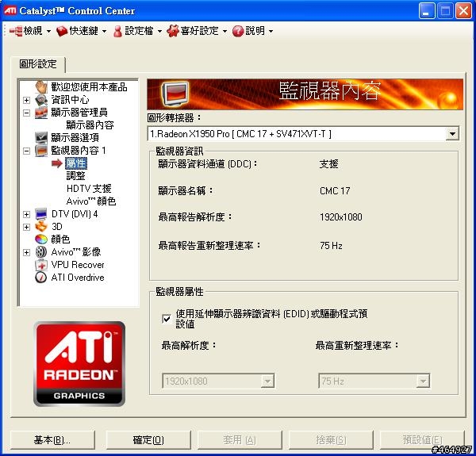The width and height of the screenshot is (476, 456).
Task: Open the 快速鍵 menu
Action: click(x=82, y=31)
